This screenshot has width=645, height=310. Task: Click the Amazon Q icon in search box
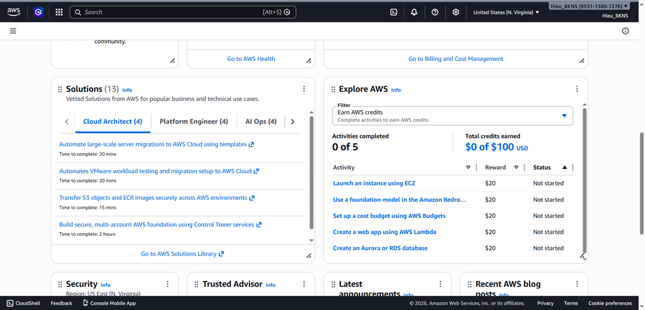click(x=287, y=13)
